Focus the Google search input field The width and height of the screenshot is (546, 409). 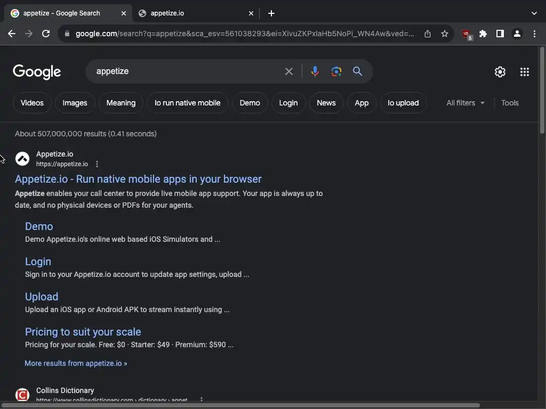pos(188,71)
